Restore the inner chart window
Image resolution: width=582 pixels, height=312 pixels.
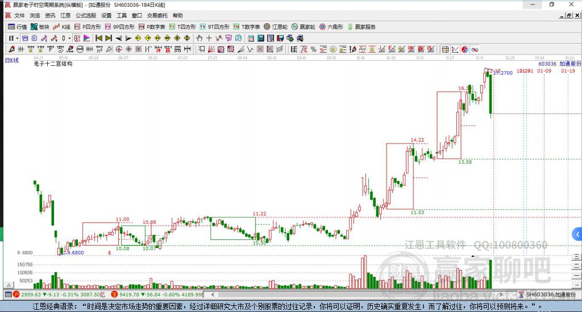click(569, 15)
